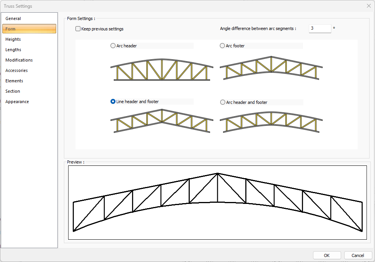Open the Elements page

point(14,81)
